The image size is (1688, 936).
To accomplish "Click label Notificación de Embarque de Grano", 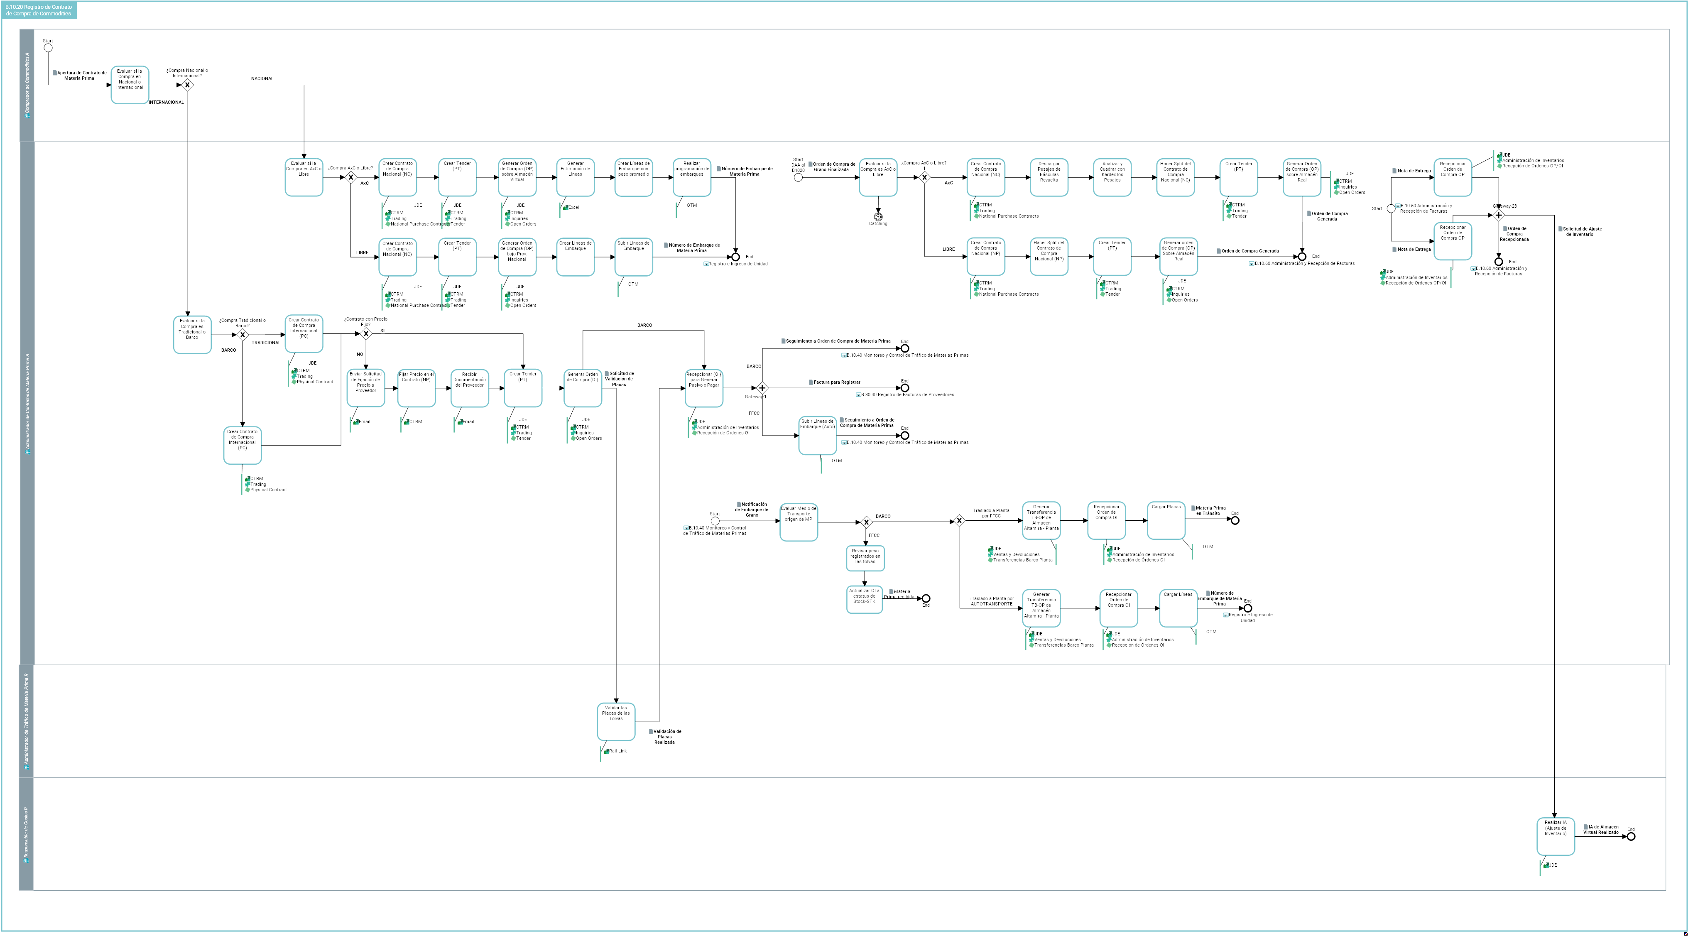I will [752, 510].
